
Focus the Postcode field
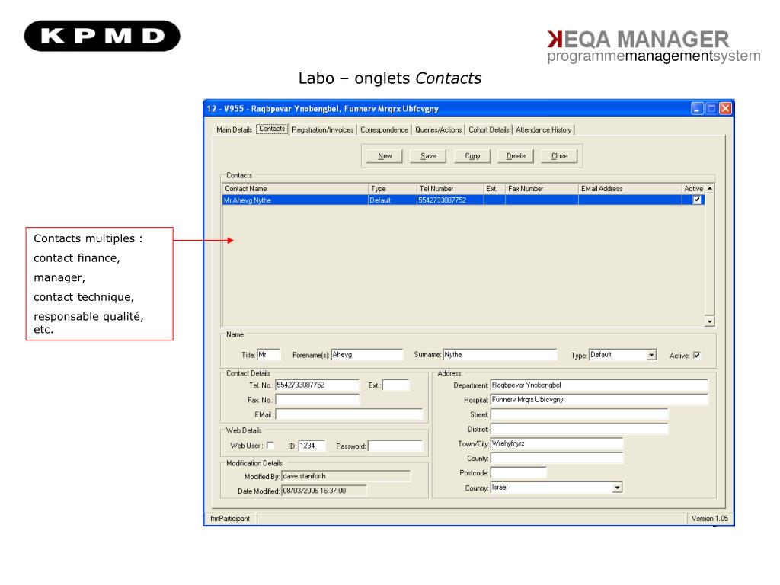518,472
